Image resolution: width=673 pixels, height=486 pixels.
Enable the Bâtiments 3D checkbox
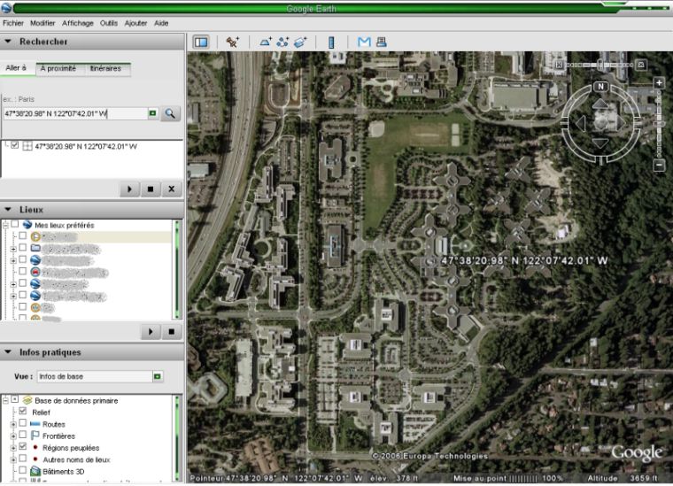pyautogui.click(x=23, y=470)
